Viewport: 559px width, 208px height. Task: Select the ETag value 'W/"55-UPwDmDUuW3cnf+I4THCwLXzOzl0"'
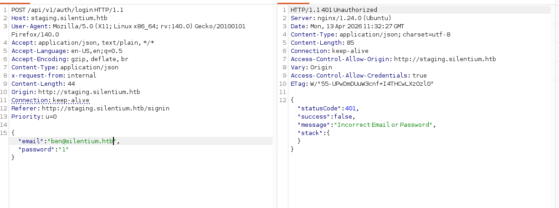(371, 83)
